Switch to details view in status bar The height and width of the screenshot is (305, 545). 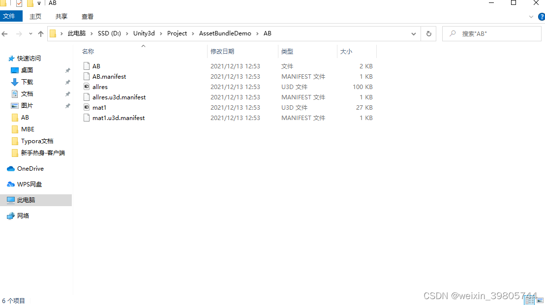click(530, 301)
